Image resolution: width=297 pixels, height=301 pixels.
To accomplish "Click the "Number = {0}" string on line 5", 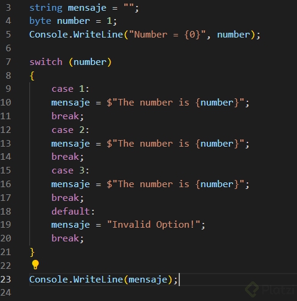I will pos(167,35).
